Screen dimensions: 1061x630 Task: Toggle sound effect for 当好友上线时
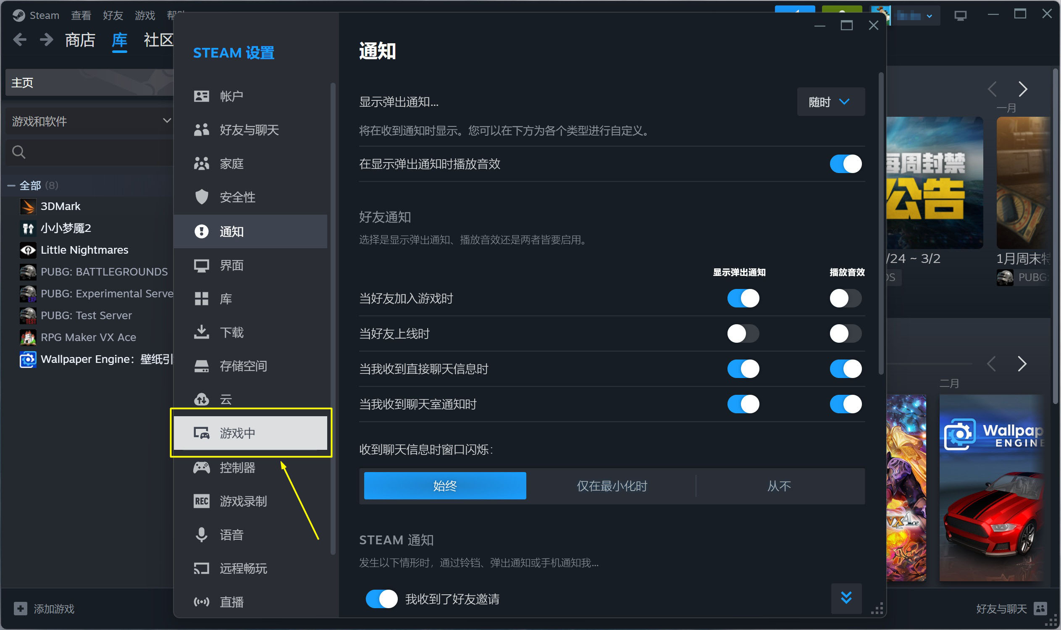click(x=846, y=333)
